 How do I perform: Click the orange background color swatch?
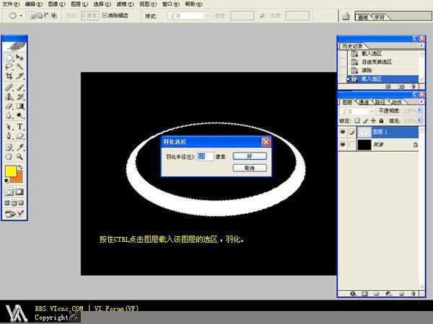[x=18, y=179]
